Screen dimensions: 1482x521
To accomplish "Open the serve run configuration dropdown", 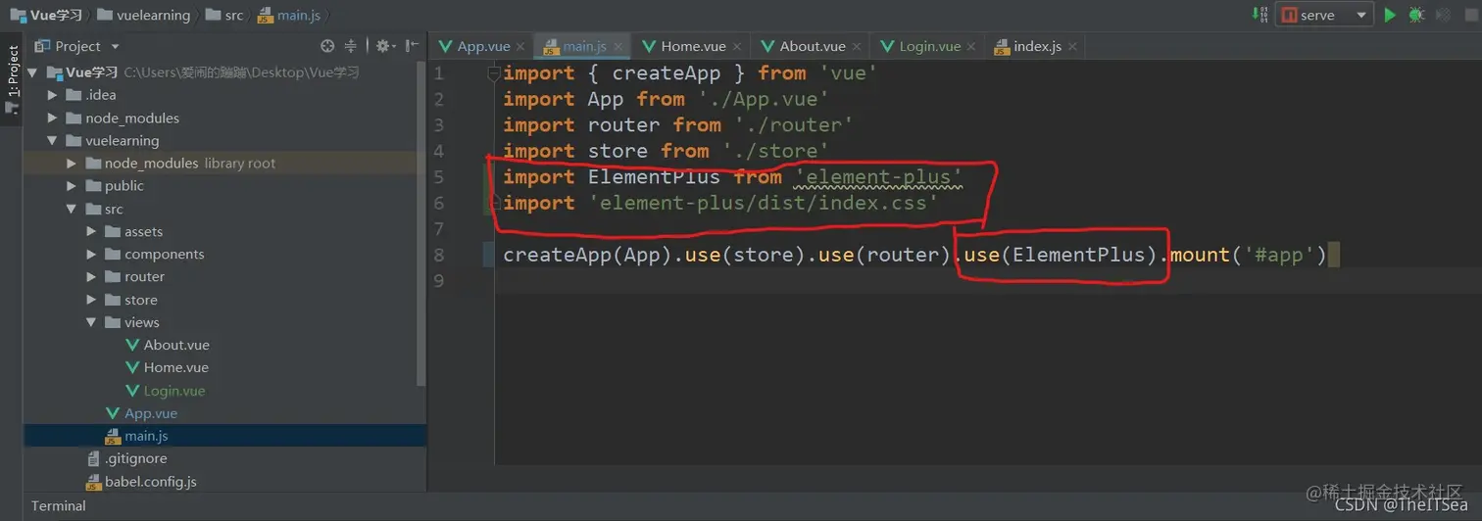I will pos(1324,15).
